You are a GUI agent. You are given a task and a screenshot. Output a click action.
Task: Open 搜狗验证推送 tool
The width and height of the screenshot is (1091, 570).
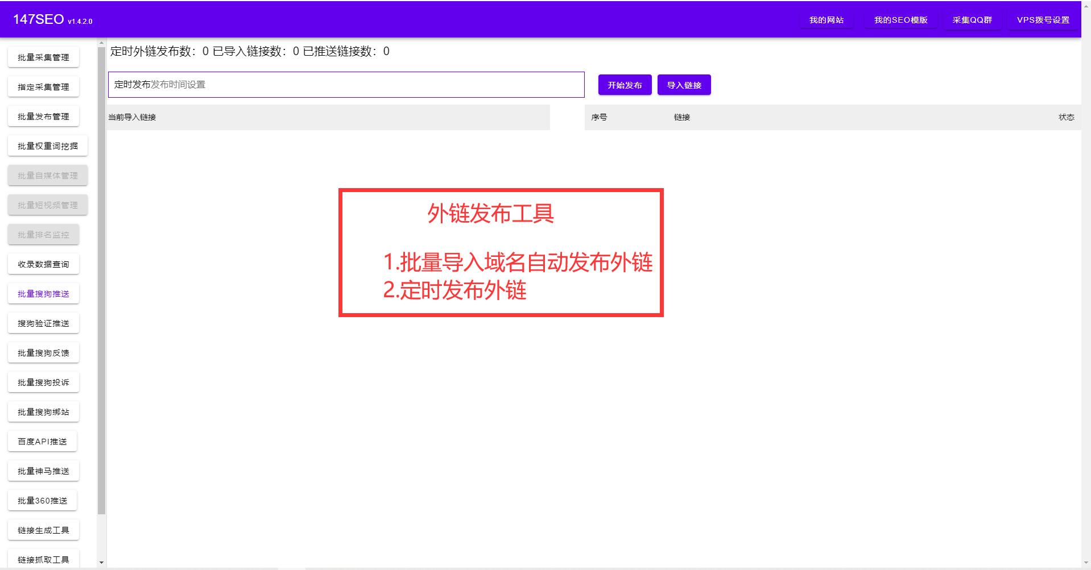click(43, 323)
